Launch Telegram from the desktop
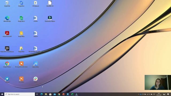This screenshot has width=171, height=96. point(7,80)
